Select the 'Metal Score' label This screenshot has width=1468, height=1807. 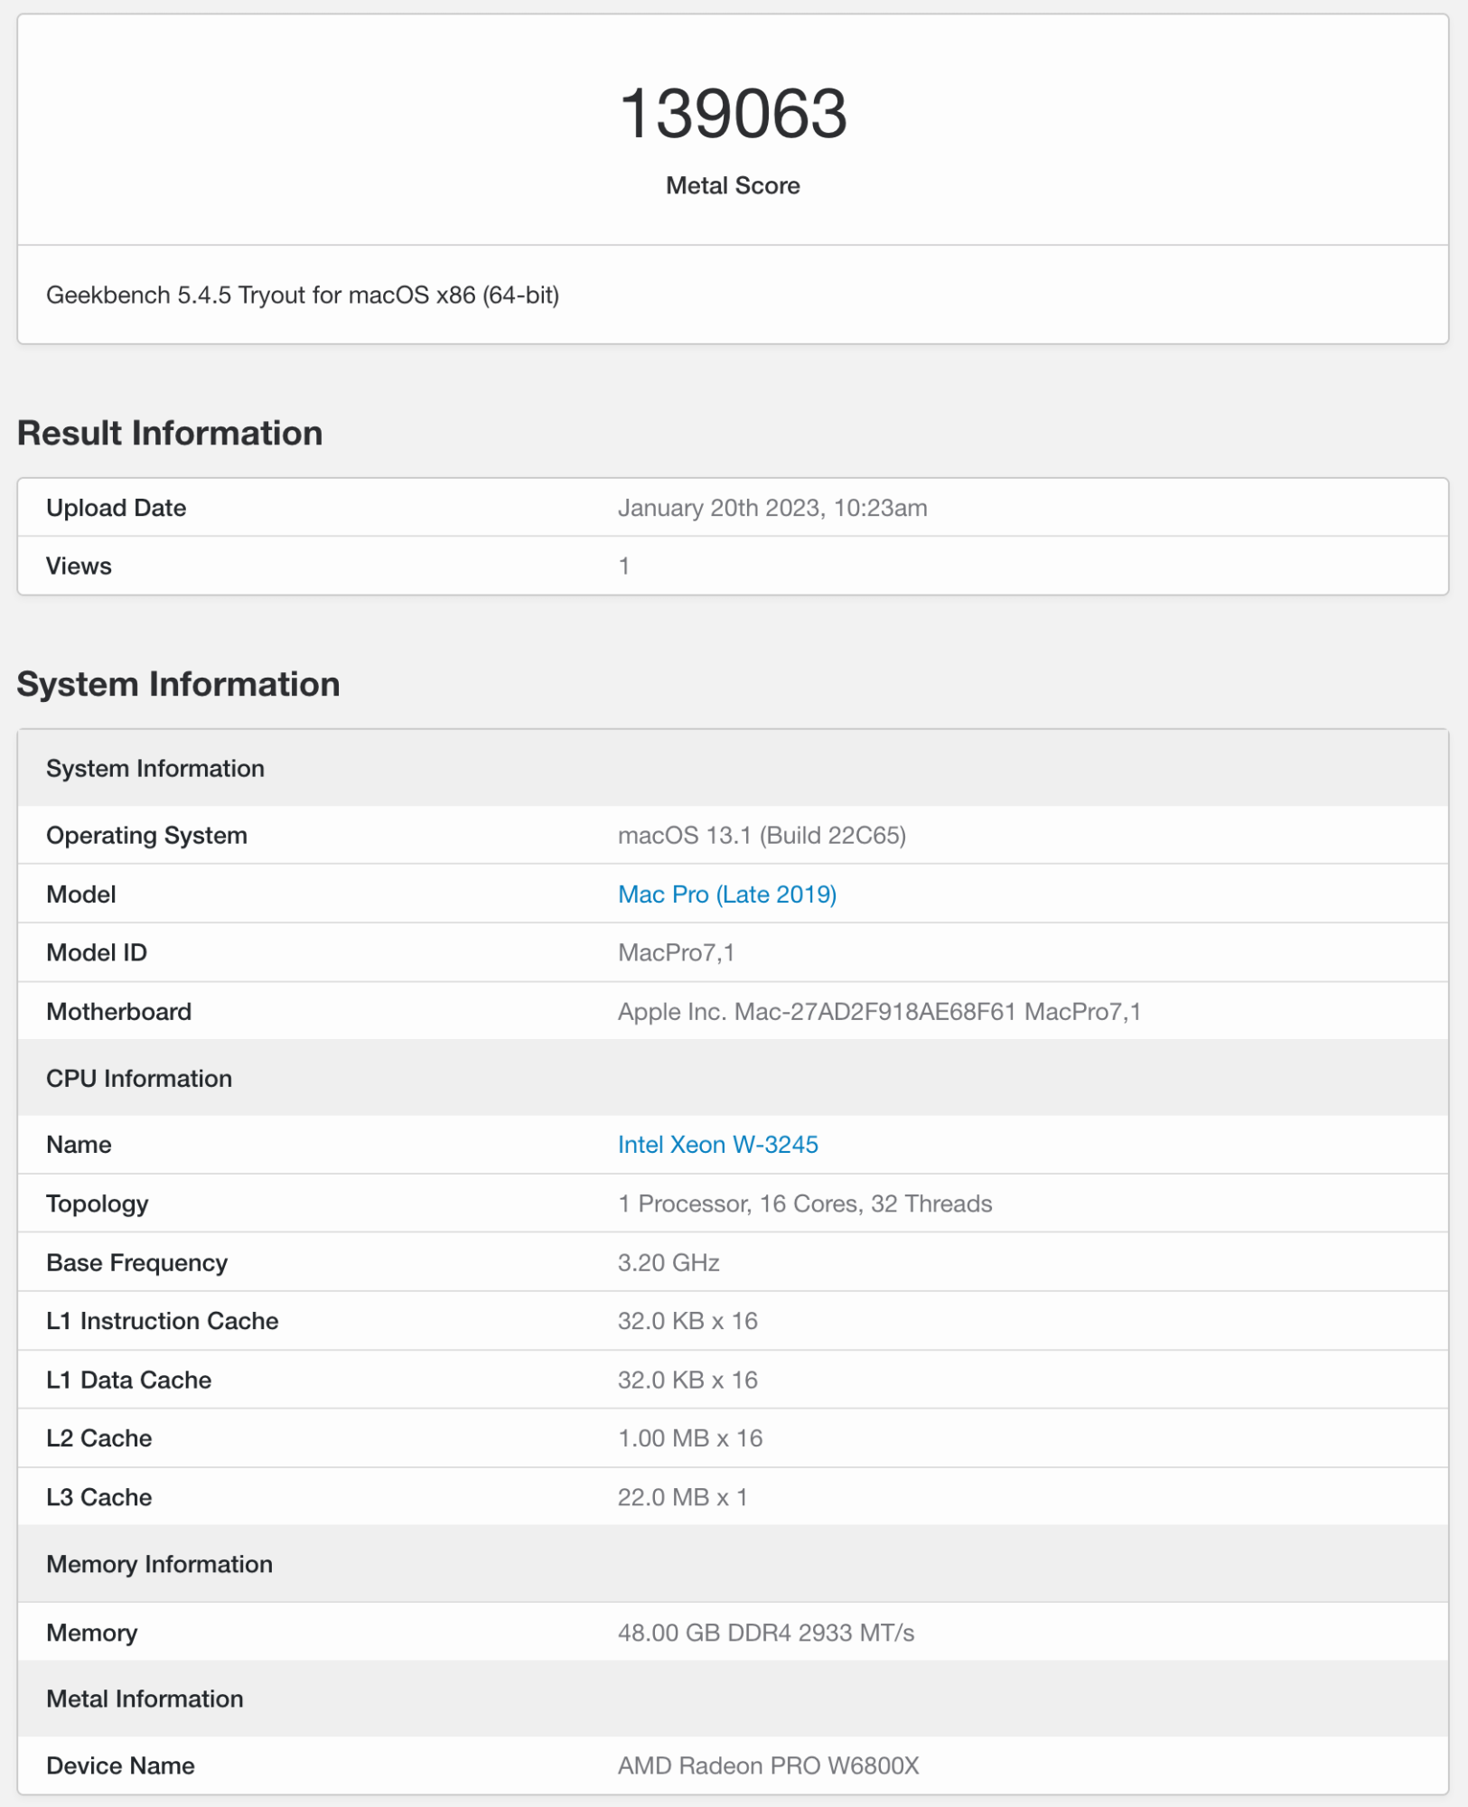click(x=734, y=185)
